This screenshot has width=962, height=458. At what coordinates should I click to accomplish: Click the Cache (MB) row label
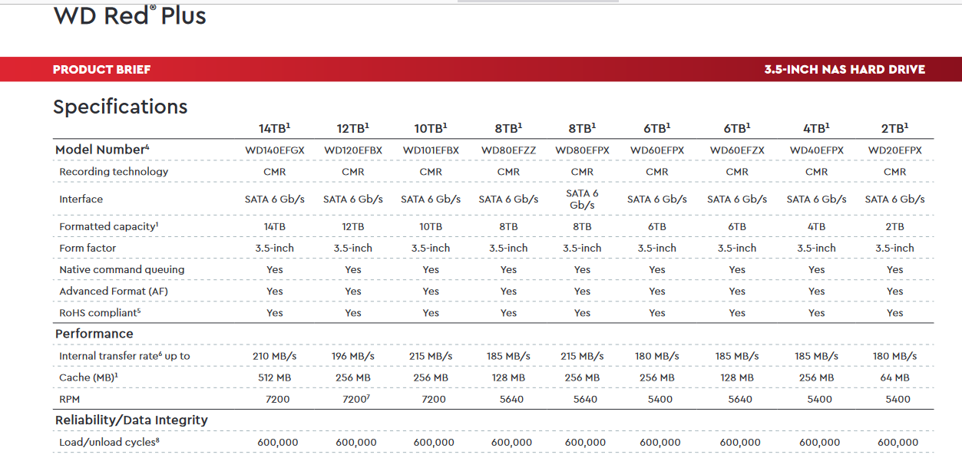(88, 377)
